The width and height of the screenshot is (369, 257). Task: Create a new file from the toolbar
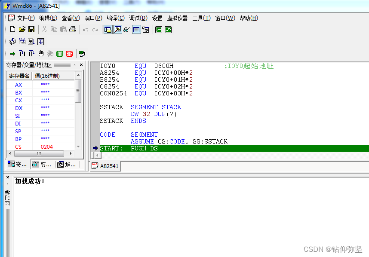[12, 29]
